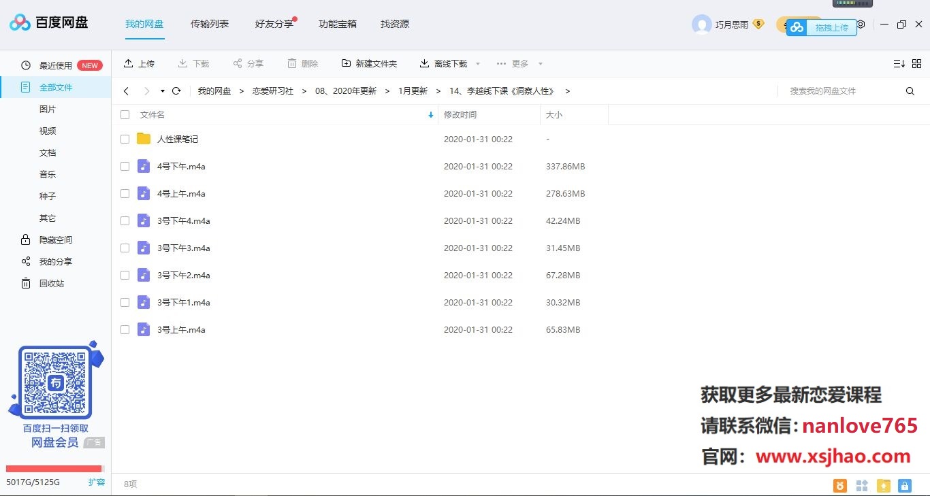Toggle the select-all checkbox in header
This screenshot has width=930, height=496.
[125, 115]
